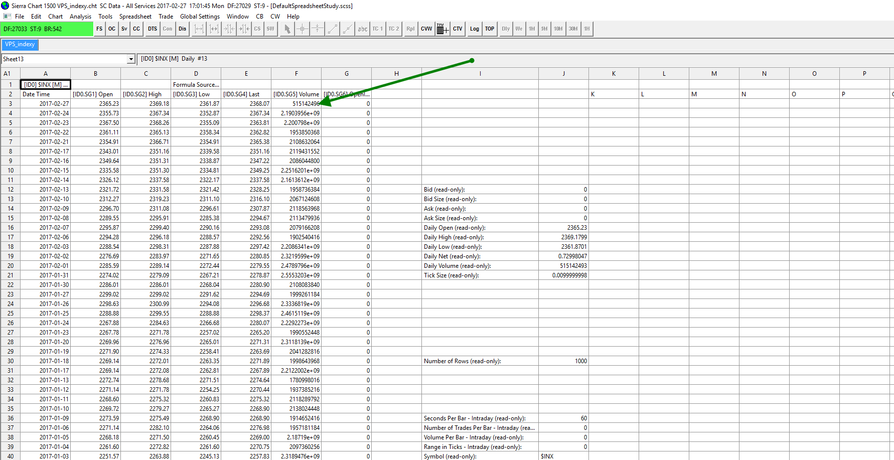
Task: Switch to 1H timeframe button
Action: (586, 29)
